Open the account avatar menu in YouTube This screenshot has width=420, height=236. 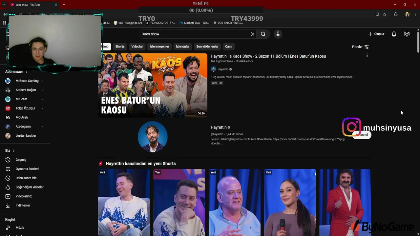point(407,34)
